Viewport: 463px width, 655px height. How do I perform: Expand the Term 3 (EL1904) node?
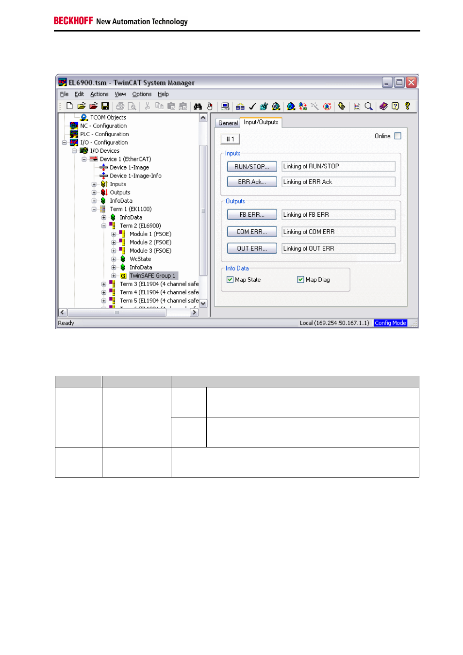[104, 284]
